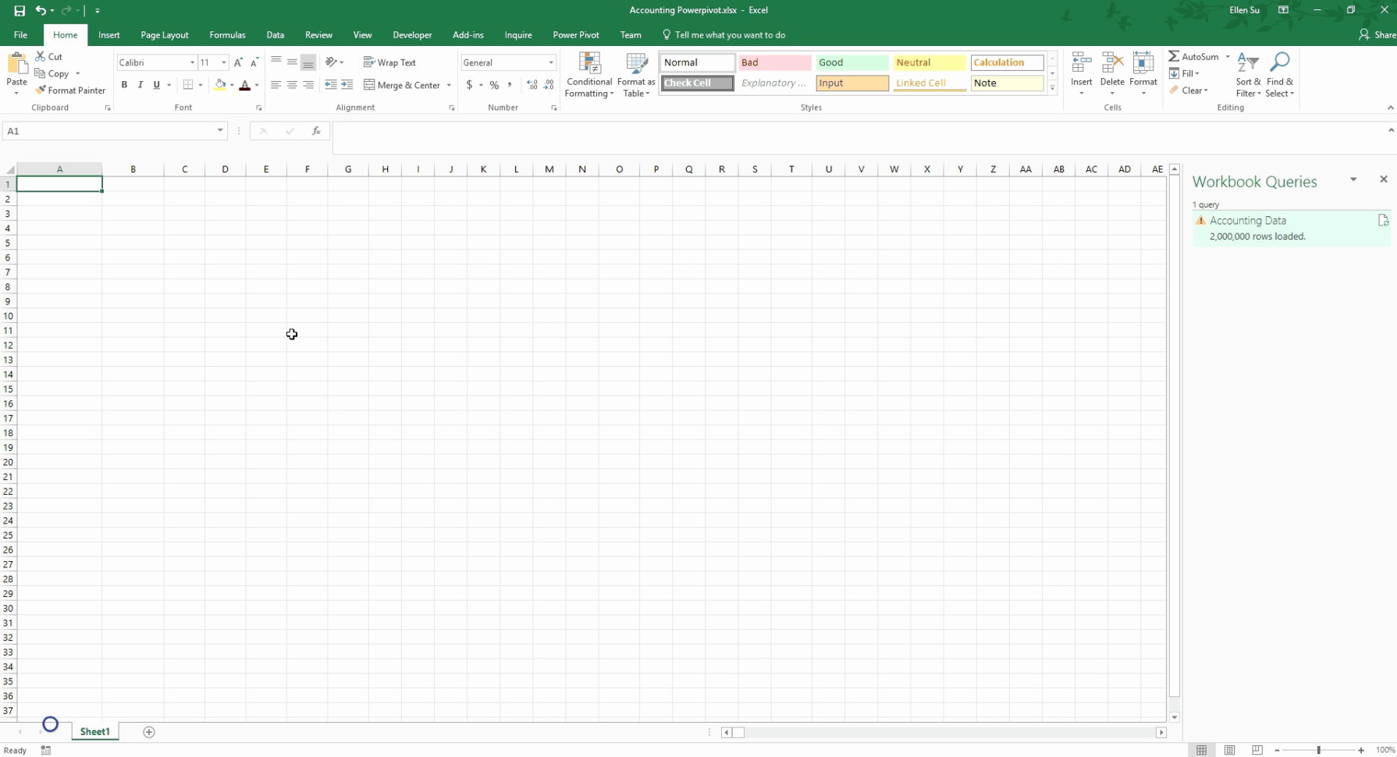This screenshot has height=757, width=1397.
Task: Toggle Italic formatting
Action: click(140, 85)
